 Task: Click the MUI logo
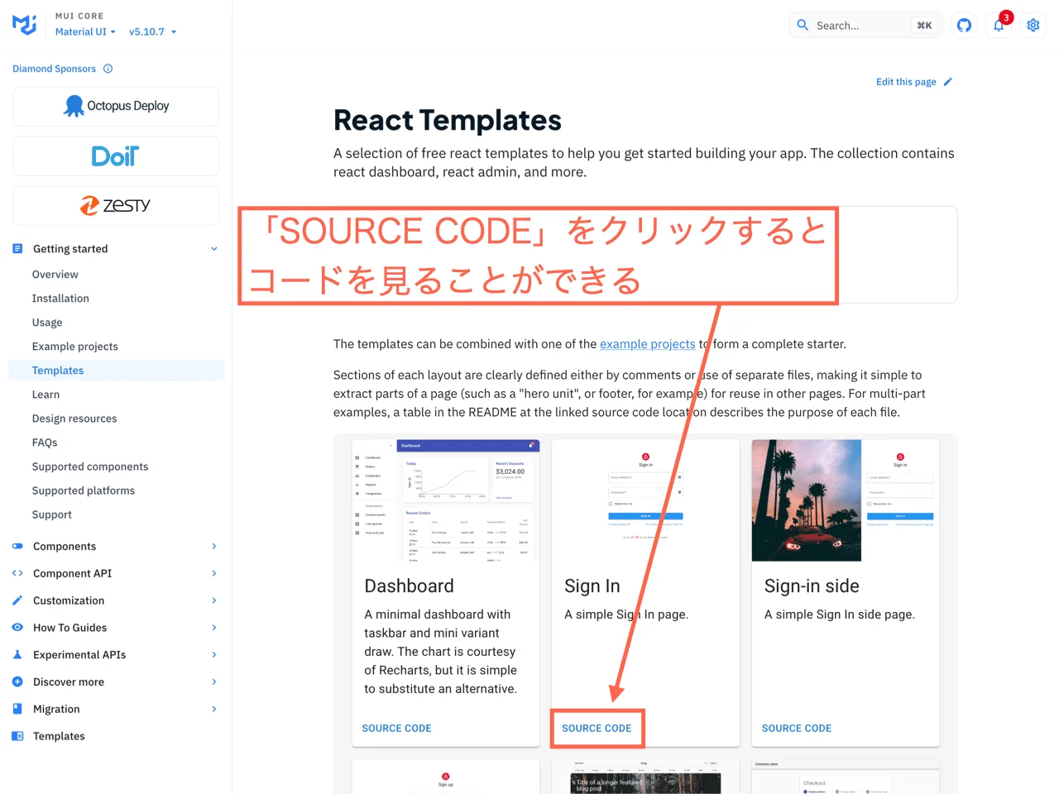(x=24, y=25)
